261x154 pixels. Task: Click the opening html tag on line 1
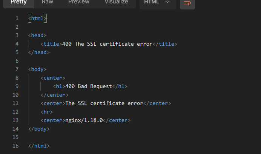click(37, 18)
